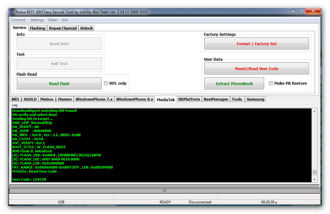Click the Extract PhoneBook button
This screenshot has width=330, height=214.
pos(234,83)
